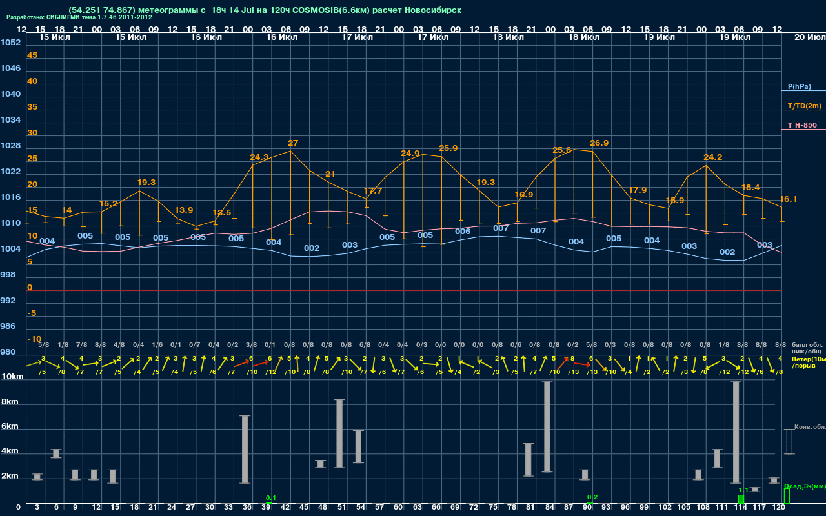Image resolution: width=826 pixels, height=516 pixels.
Task: Click the 1.1 precipitation value
Action: pyautogui.click(x=743, y=490)
